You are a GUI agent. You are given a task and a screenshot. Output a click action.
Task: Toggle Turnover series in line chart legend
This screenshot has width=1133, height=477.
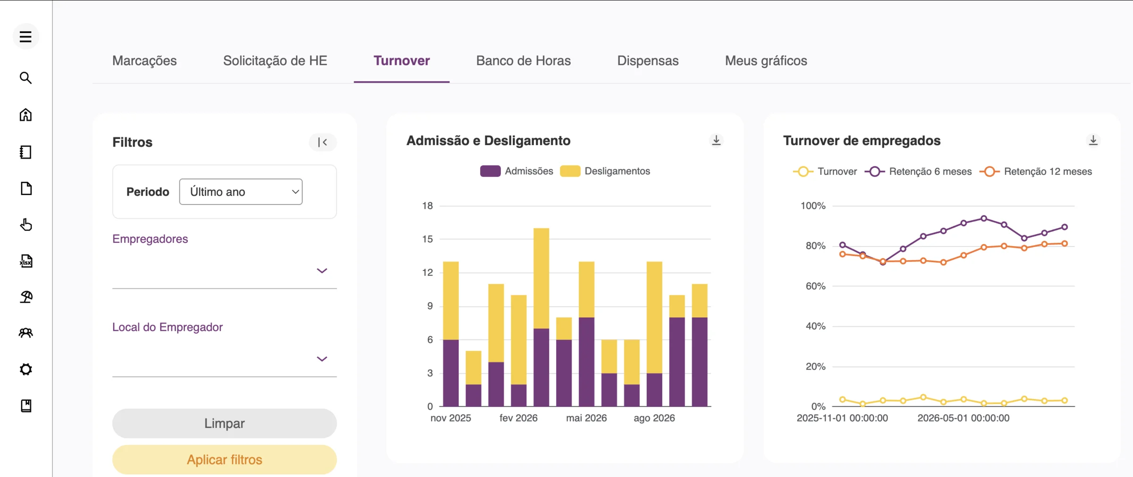825,172
